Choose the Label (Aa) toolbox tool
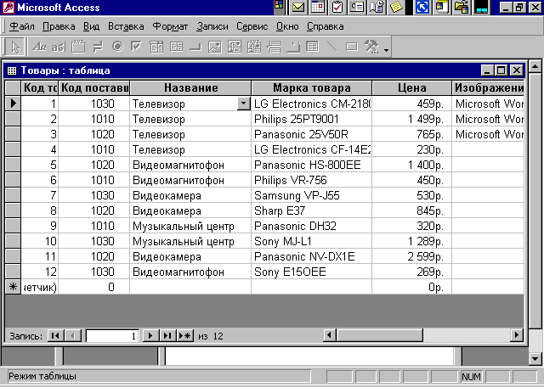Viewport: 544px width, 387px height. 39,47
